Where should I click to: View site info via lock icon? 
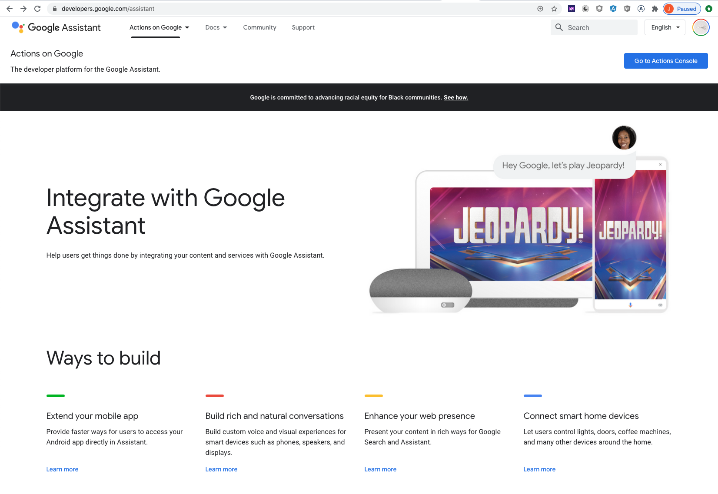pos(55,9)
